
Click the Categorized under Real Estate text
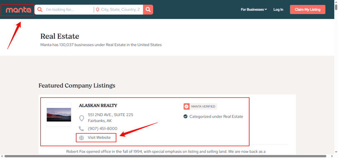tap(216, 117)
